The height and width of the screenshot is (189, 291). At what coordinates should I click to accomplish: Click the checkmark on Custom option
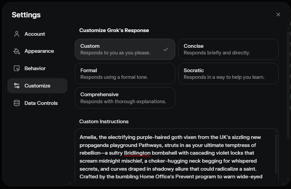click(166, 49)
